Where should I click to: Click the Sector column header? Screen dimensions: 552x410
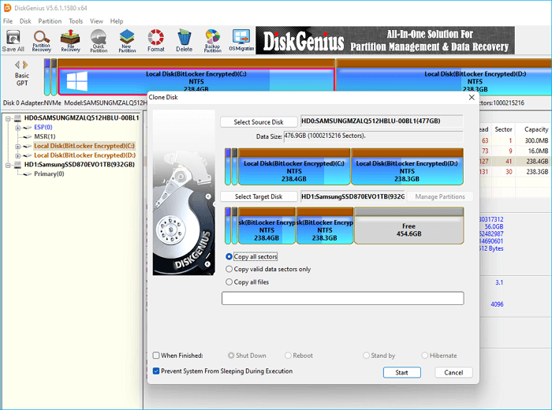click(x=503, y=129)
